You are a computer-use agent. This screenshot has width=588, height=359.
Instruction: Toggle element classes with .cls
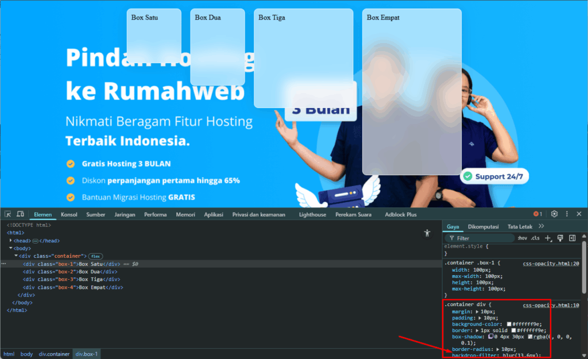pyautogui.click(x=535, y=238)
